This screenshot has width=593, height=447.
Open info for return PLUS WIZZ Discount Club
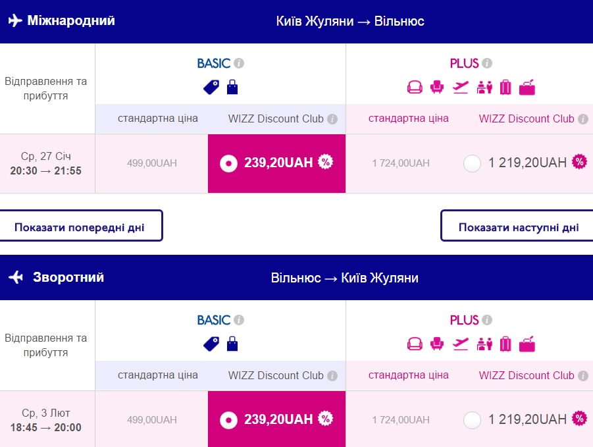point(582,376)
